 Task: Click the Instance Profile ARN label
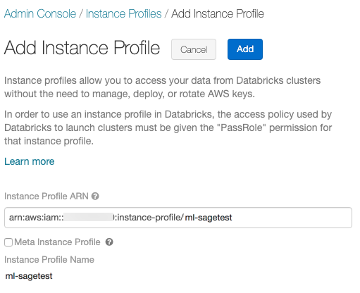tap(46, 196)
